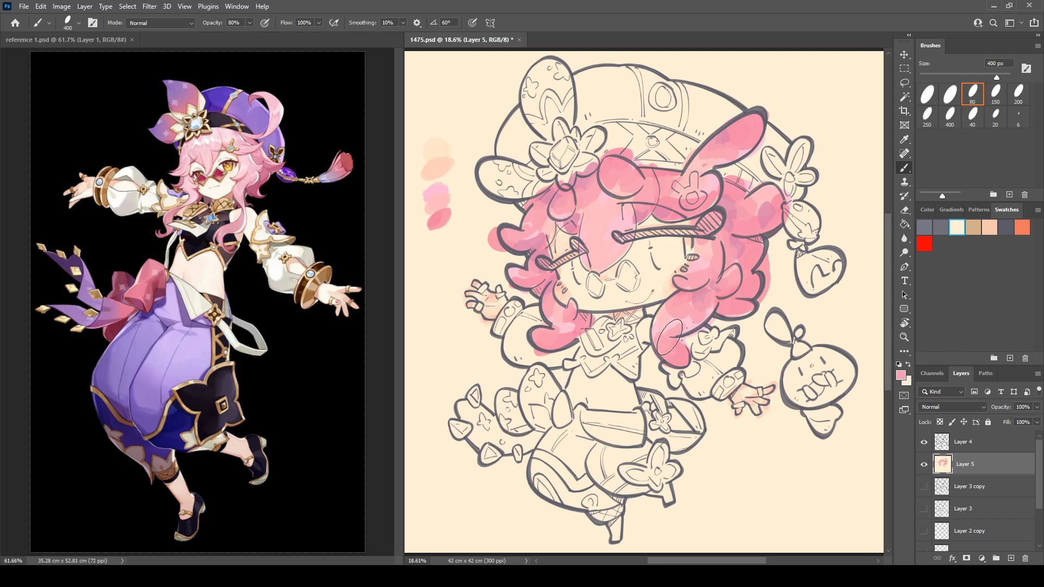
Task: Select the Brush tool in toolbar
Action: (904, 167)
